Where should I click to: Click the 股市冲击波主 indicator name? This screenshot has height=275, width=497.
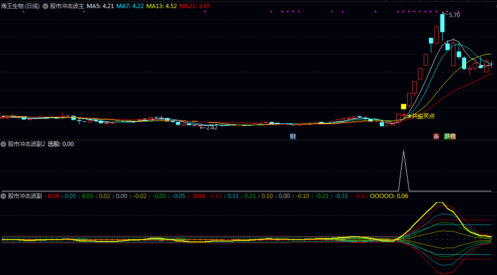(x=67, y=6)
